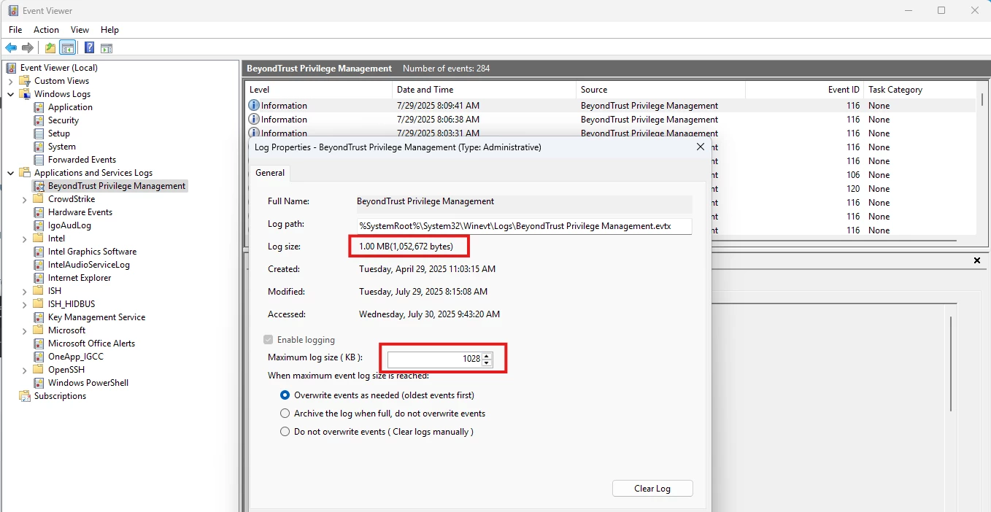
Task: Close the lower preview pane with X
Action: pos(977,260)
